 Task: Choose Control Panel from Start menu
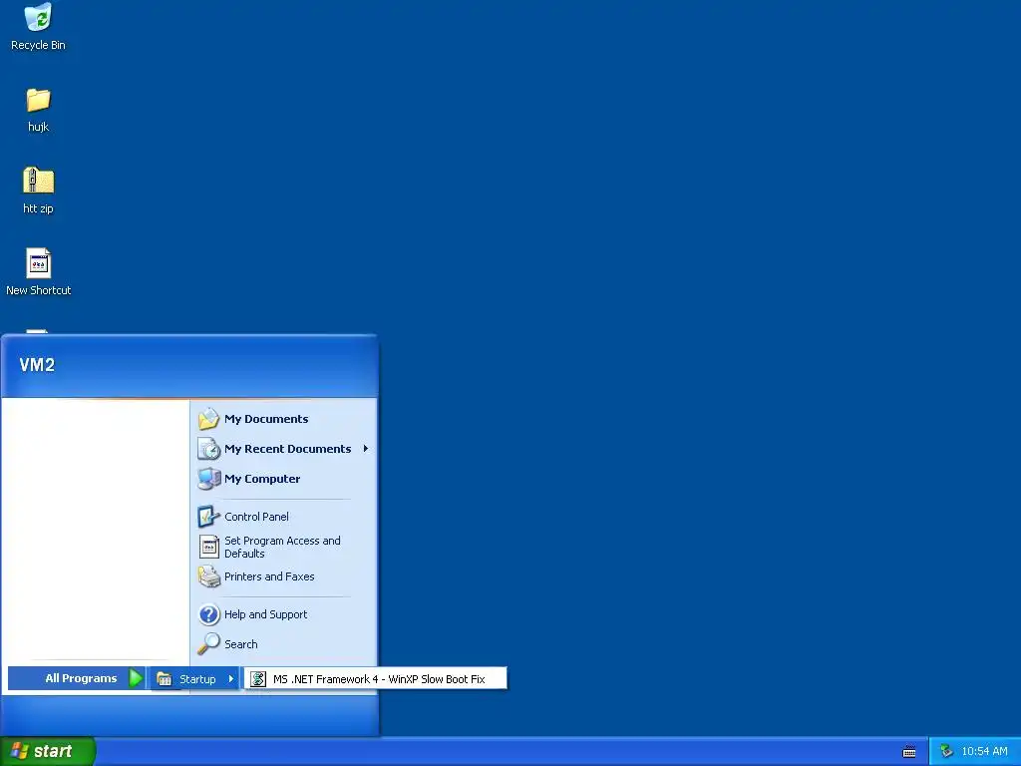click(x=284, y=517)
